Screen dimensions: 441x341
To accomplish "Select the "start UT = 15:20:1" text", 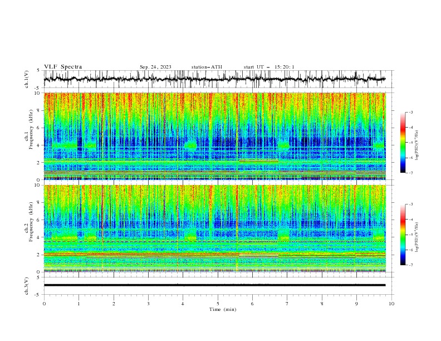I will pyautogui.click(x=269, y=67).
